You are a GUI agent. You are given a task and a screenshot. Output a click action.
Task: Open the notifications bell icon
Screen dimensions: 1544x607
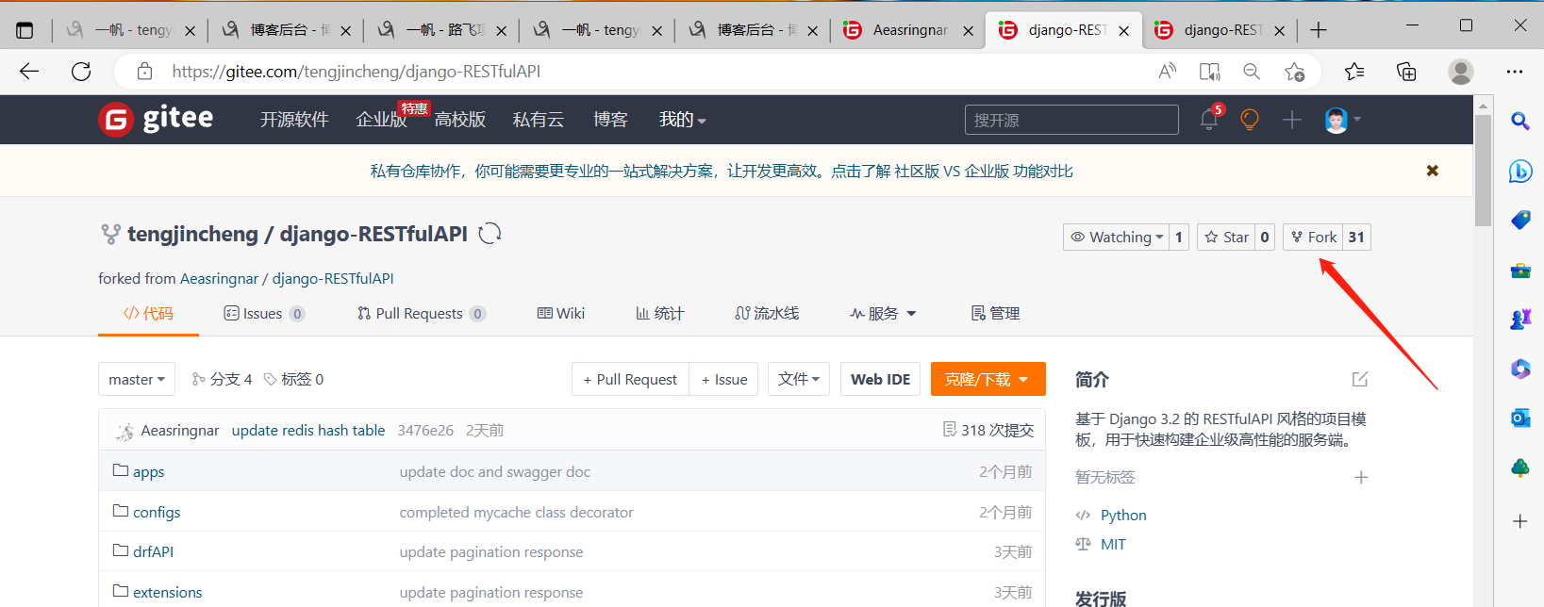click(x=1208, y=120)
